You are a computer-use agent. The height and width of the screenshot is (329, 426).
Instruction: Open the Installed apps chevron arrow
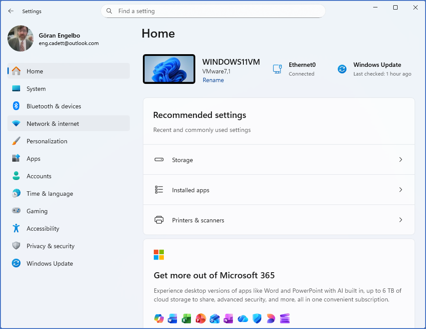[400, 190]
